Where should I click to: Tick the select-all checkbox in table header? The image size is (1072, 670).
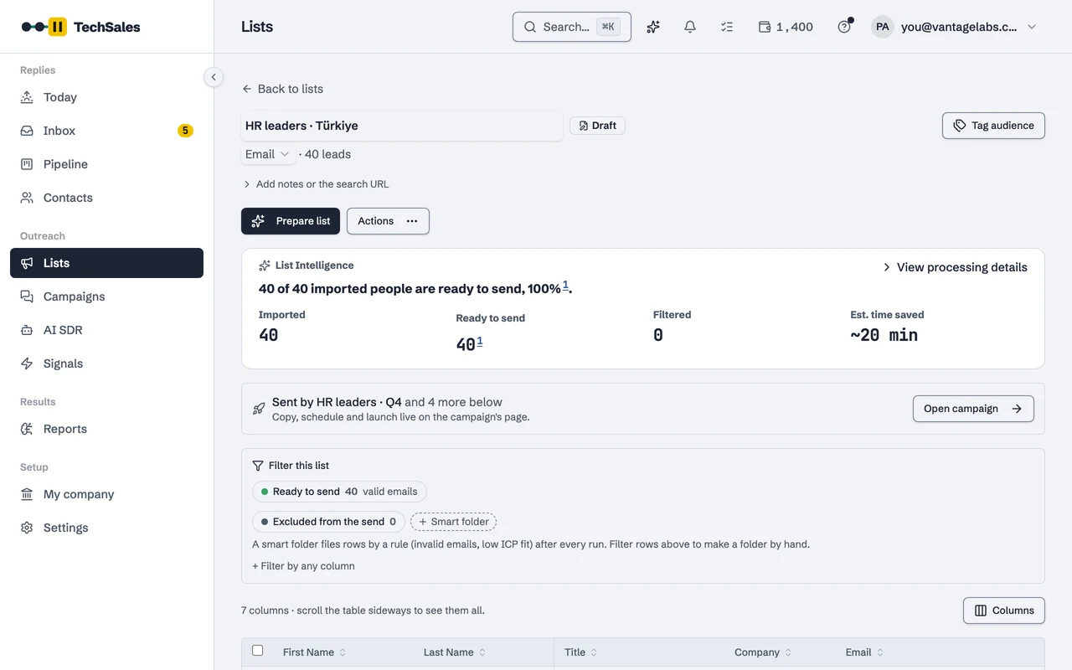point(258,651)
